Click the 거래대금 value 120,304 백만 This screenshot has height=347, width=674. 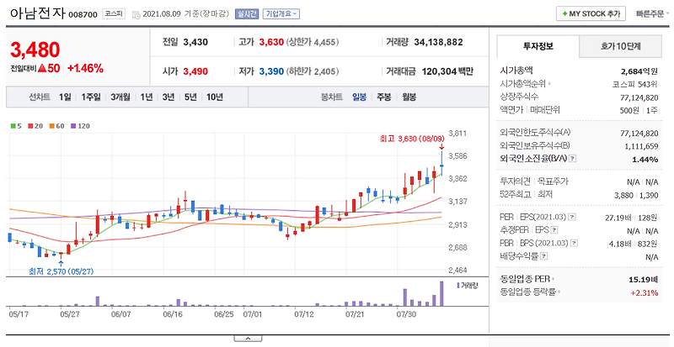click(x=447, y=71)
